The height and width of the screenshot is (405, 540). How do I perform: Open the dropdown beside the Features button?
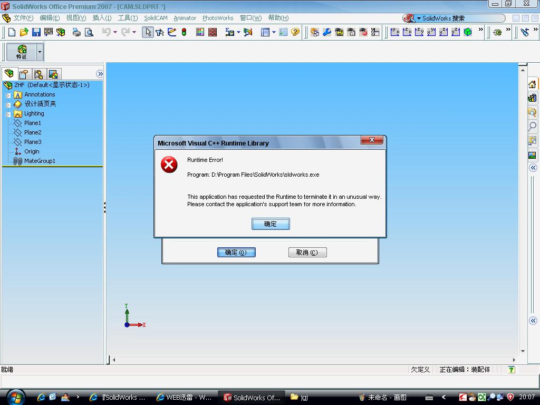coord(40,52)
